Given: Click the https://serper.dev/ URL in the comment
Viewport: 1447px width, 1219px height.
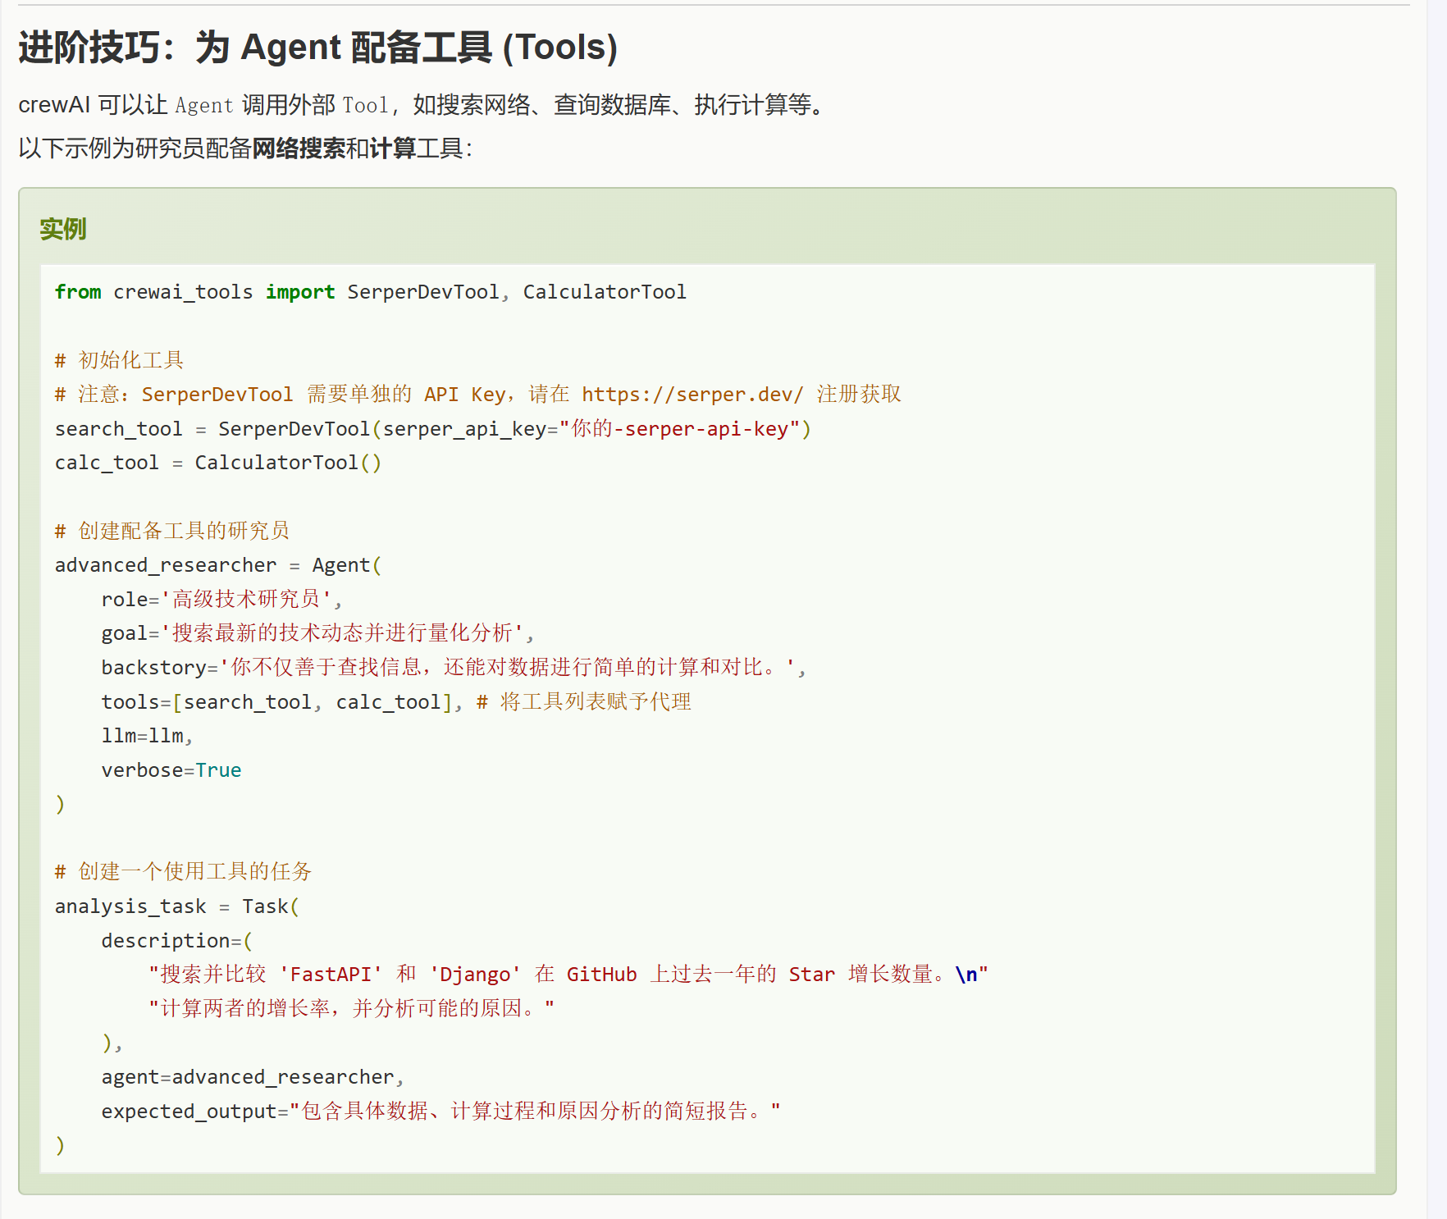Looking at the screenshot, I should click(x=692, y=395).
